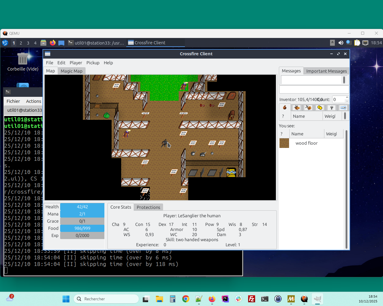Image resolution: width=383 pixels, height=306 pixels.
Task: Click the Food progress bar
Action: (82, 228)
